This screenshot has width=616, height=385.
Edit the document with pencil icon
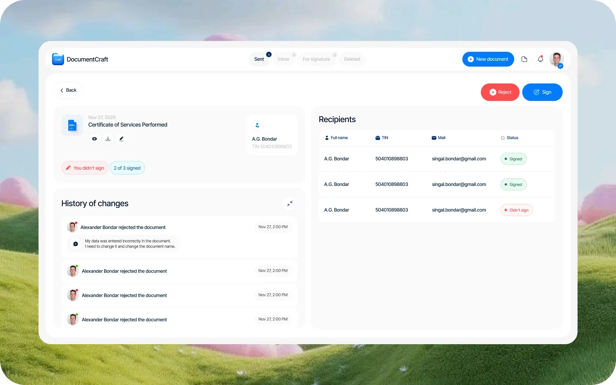121,139
